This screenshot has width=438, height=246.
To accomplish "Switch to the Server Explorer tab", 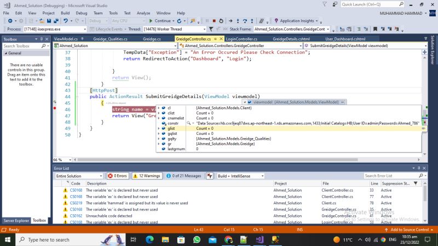I will 16,221.
